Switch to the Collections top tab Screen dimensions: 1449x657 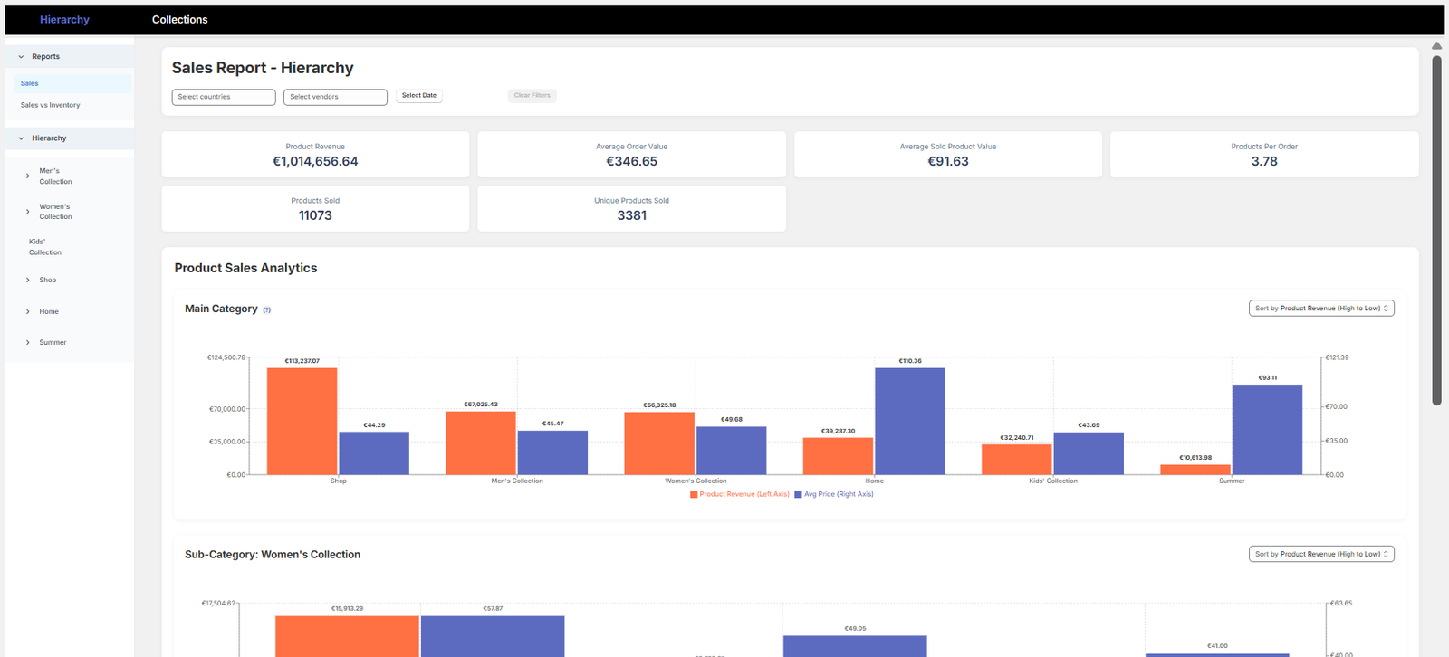179,20
